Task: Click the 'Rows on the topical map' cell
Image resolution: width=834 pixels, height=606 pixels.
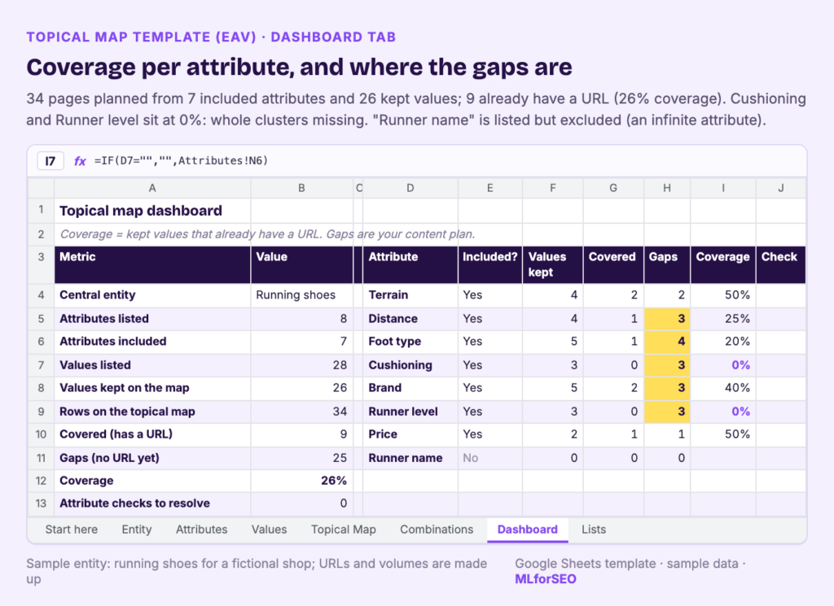Action: point(152,412)
